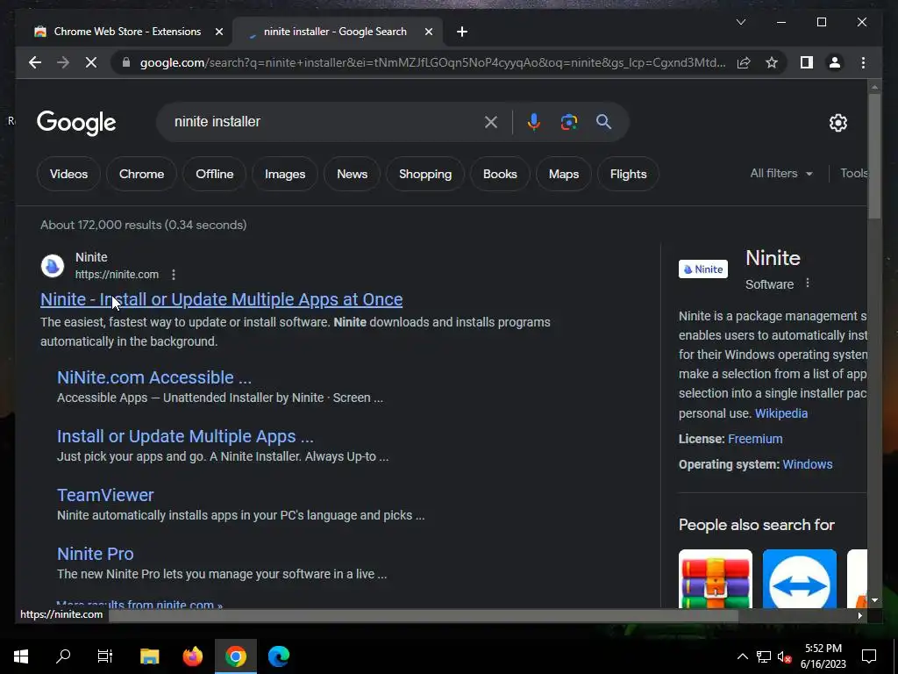The height and width of the screenshot is (674, 898).
Task: Open File Explorer from taskbar
Action: [149, 656]
